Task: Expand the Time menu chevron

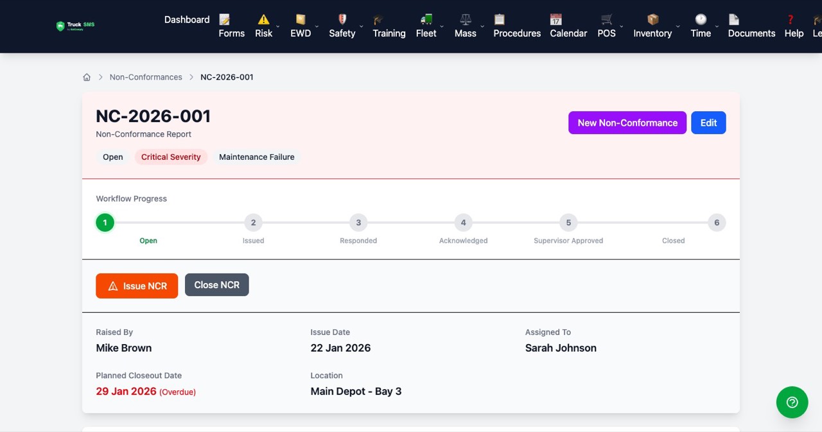Action: click(717, 26)
